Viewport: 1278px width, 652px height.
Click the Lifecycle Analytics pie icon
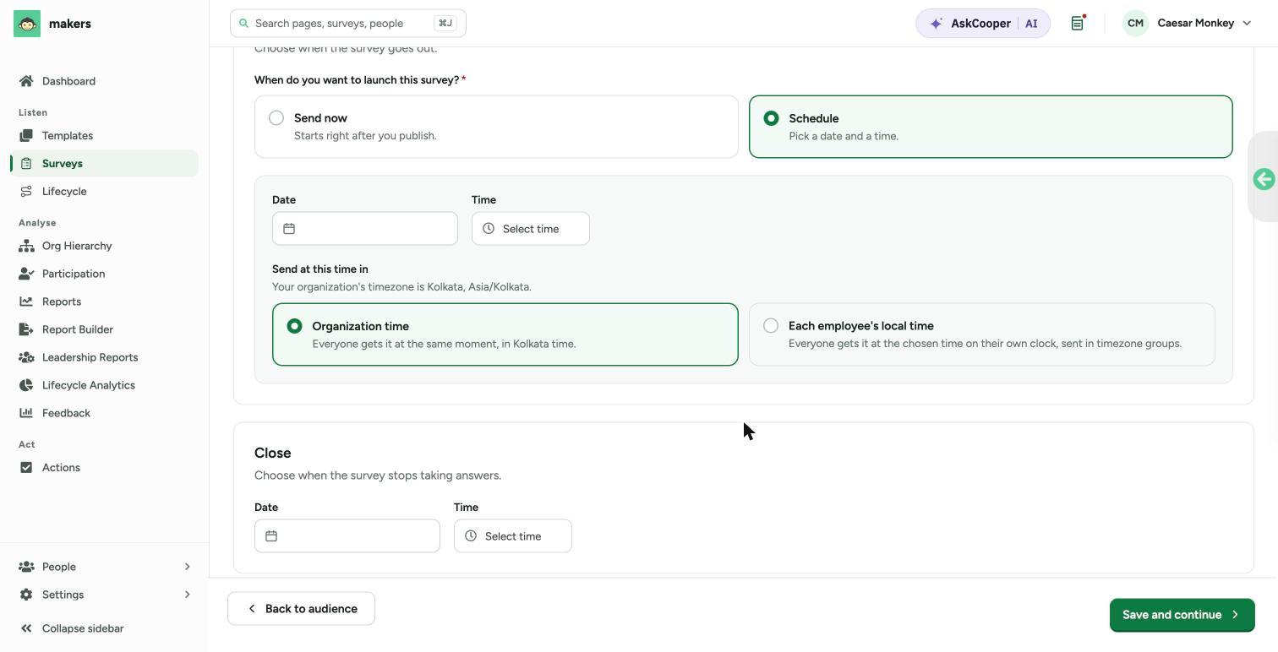[26, 385]
